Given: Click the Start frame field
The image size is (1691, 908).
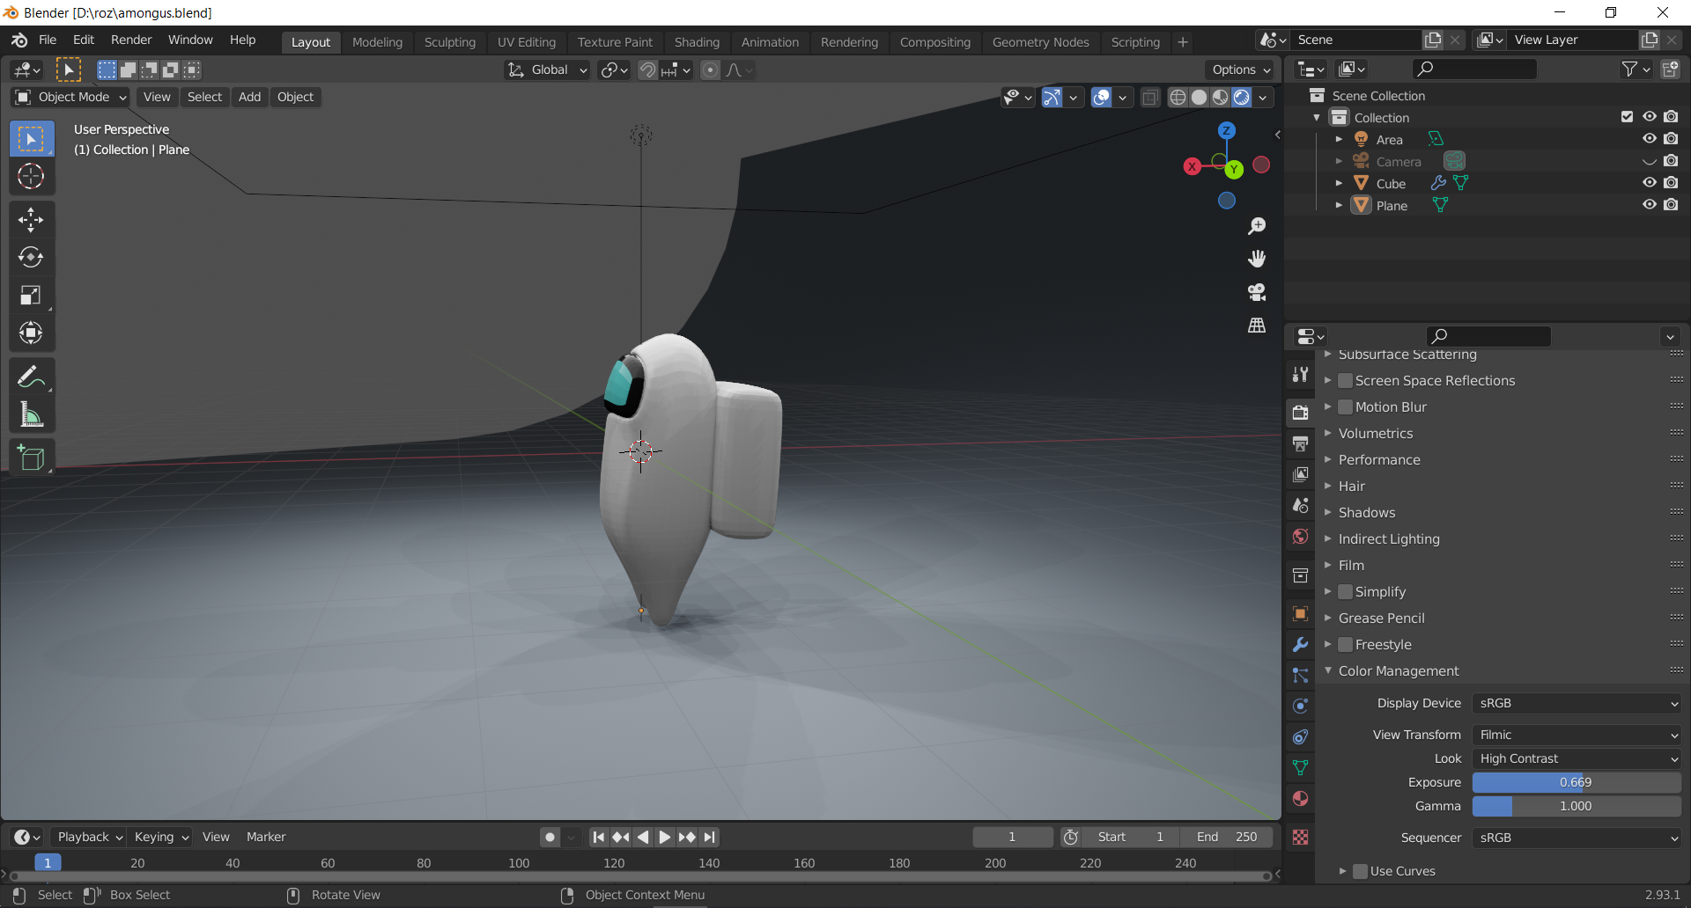Looking at the screenshot, I should point(1131,837).
